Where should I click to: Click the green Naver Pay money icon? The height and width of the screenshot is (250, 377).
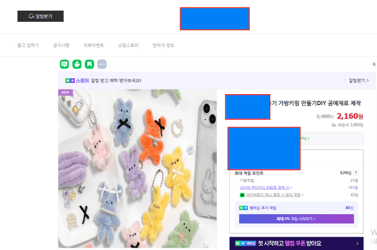click(x=242, y=195)
